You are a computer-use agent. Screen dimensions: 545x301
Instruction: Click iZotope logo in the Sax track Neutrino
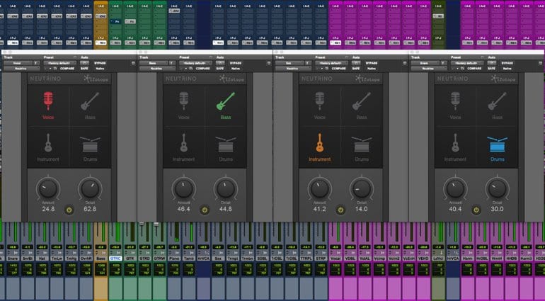click(367, 79)
